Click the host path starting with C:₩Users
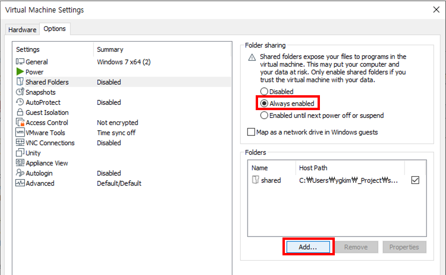Image resolution: width=446 pixels, height=275 pixels. click(x=348, y=180)
